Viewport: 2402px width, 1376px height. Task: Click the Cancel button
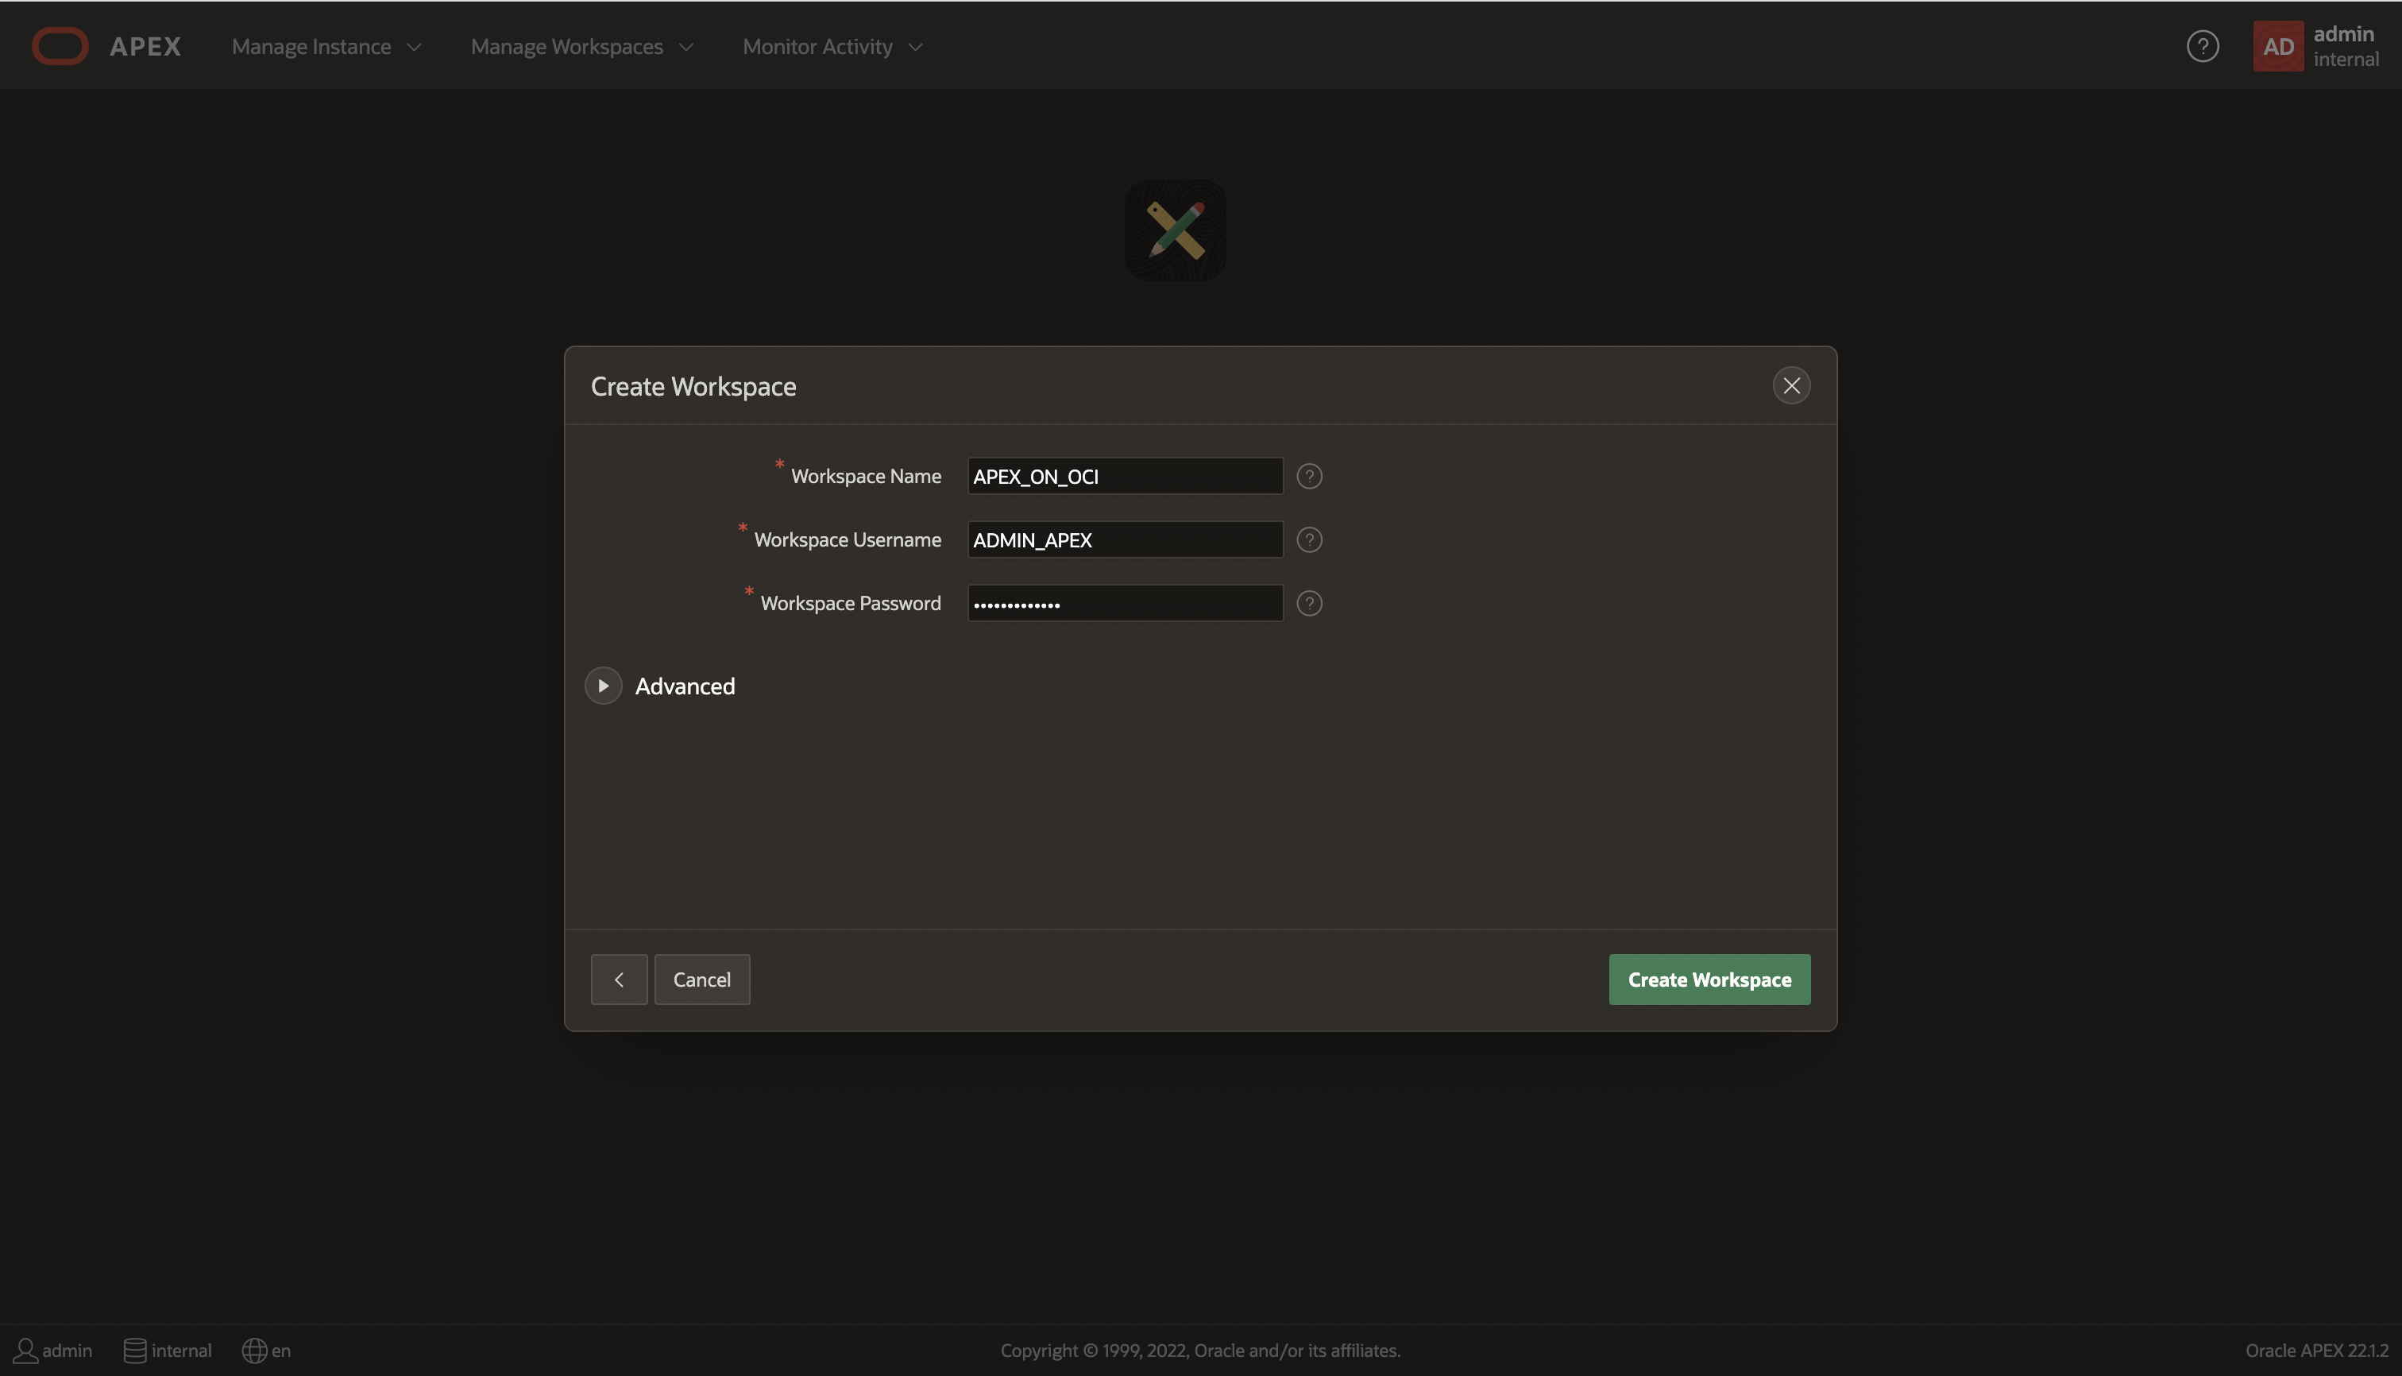coord(701,979)
